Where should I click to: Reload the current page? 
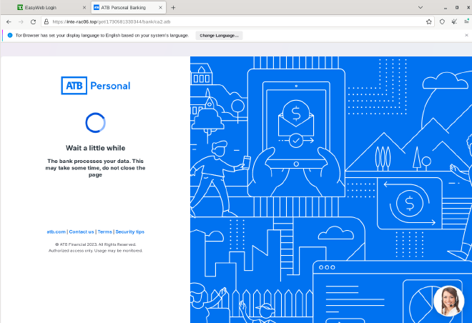33,21
